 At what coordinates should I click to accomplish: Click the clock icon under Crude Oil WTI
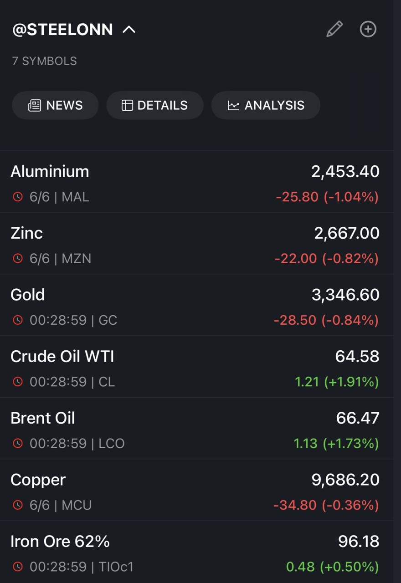tap(17, 381)
